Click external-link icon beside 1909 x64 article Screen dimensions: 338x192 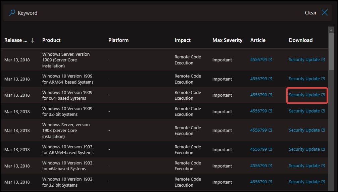(270, 95)
